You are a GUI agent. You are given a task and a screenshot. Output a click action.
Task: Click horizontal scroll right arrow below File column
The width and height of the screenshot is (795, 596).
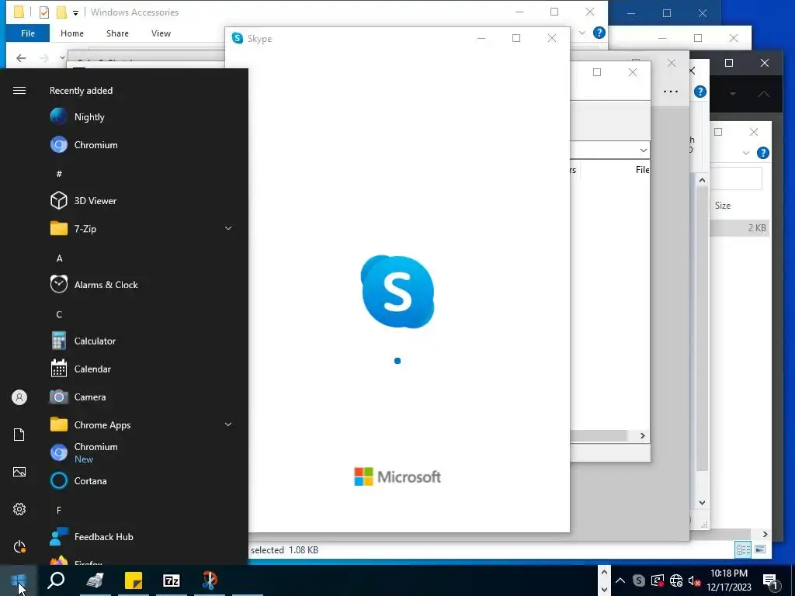tap(642, 436)
